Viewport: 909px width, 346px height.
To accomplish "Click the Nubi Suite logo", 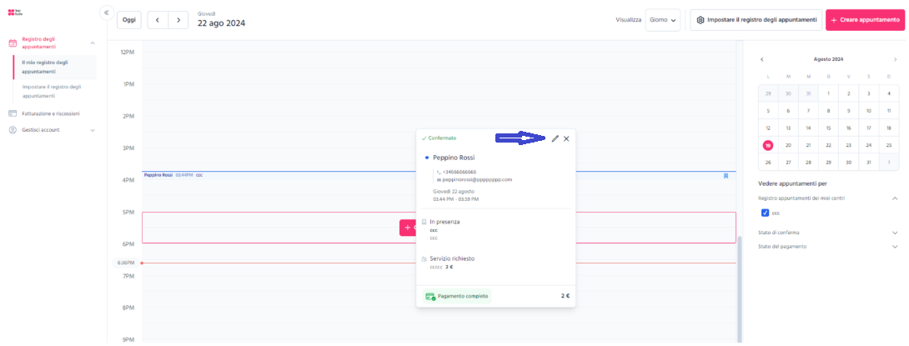I will [x=14, y=13].
